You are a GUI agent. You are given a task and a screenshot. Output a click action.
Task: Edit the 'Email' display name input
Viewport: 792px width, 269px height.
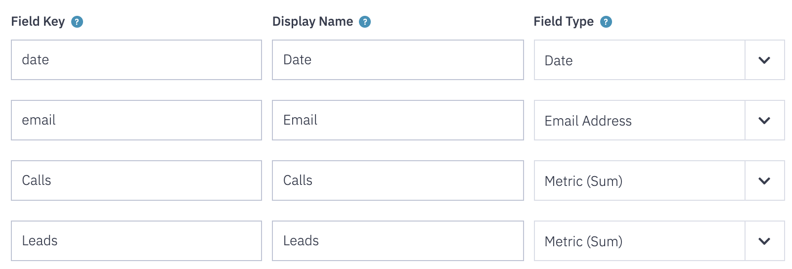[x=398, y=120]
